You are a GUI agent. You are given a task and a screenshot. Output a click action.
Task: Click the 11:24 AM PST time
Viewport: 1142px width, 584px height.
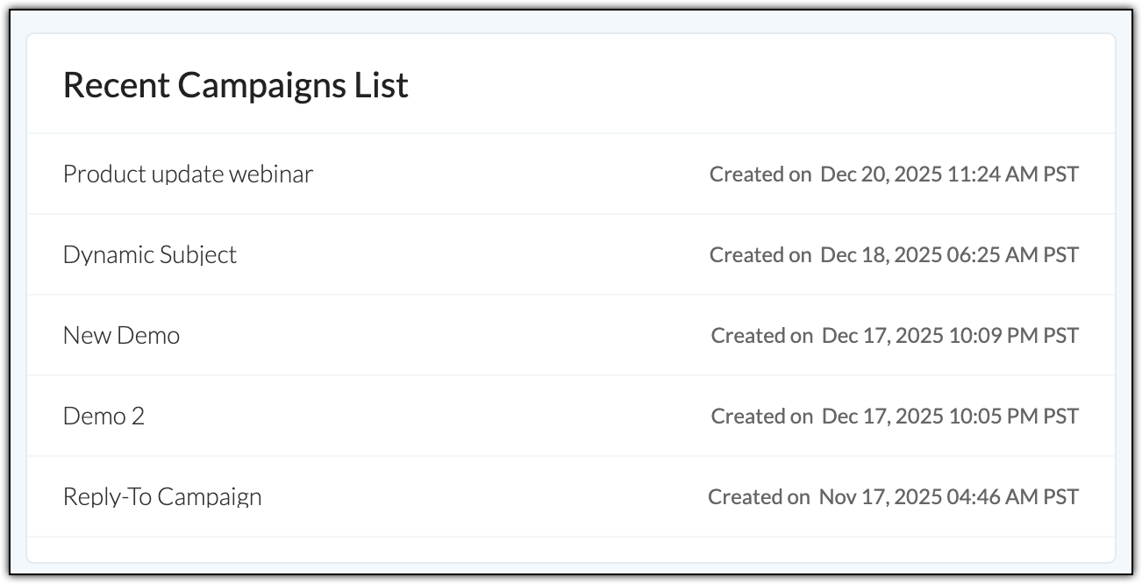pyautogui.click(x=1013, y=174)
